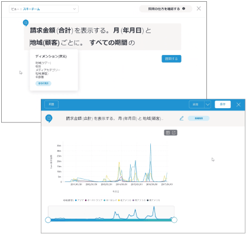The height and width of the screenshot is (234, 246).
Task: Expand the 追加 dropdown arrow in blue header
Action: tap(208, 105)
